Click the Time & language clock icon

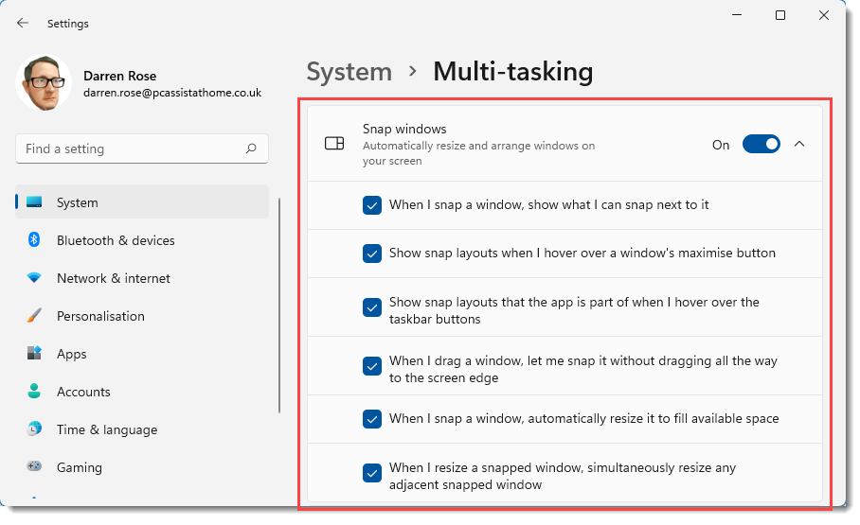(34, 429)
